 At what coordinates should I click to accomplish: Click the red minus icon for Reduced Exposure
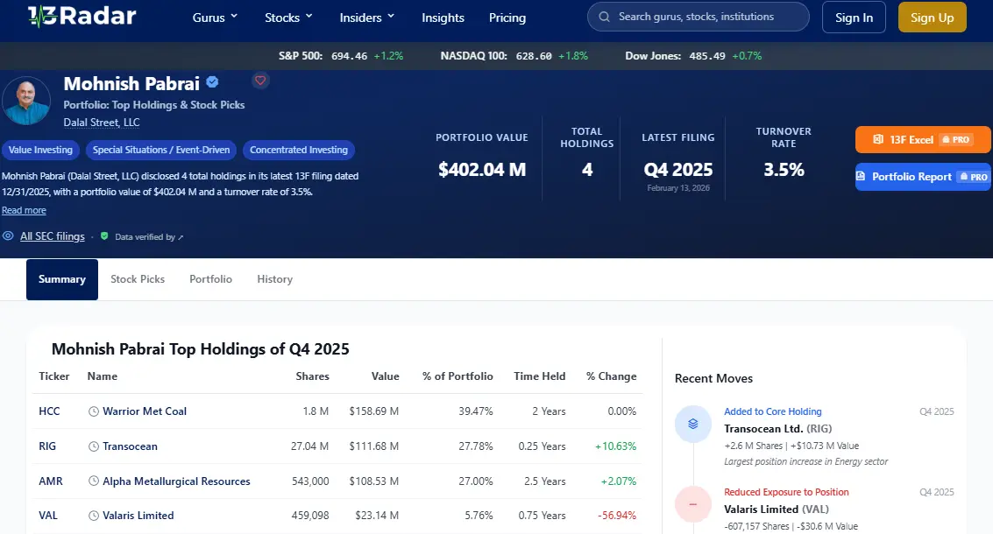click(x=692, y=504)
